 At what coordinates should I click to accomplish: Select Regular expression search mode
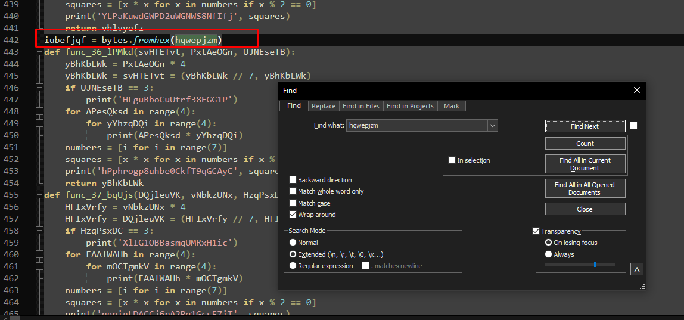pyautogui.click(x=293, y=266)
